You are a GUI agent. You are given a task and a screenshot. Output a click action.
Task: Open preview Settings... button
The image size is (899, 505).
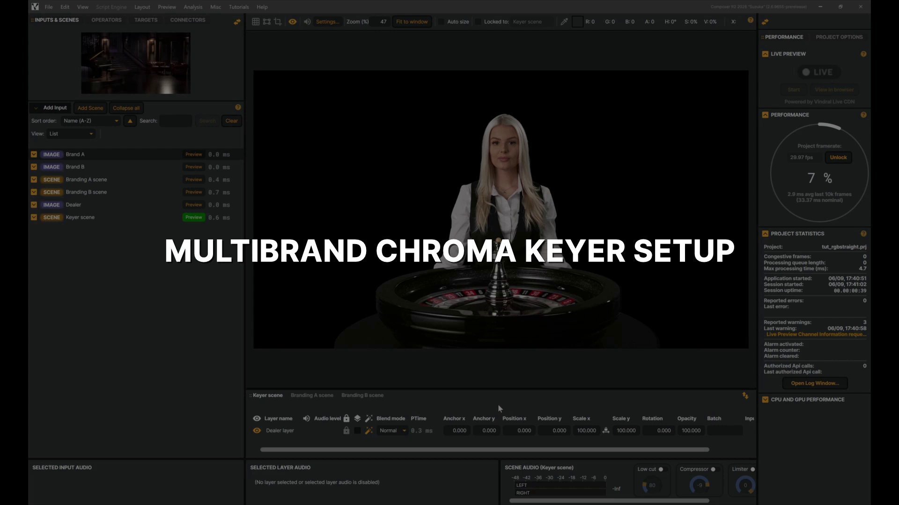327,22
